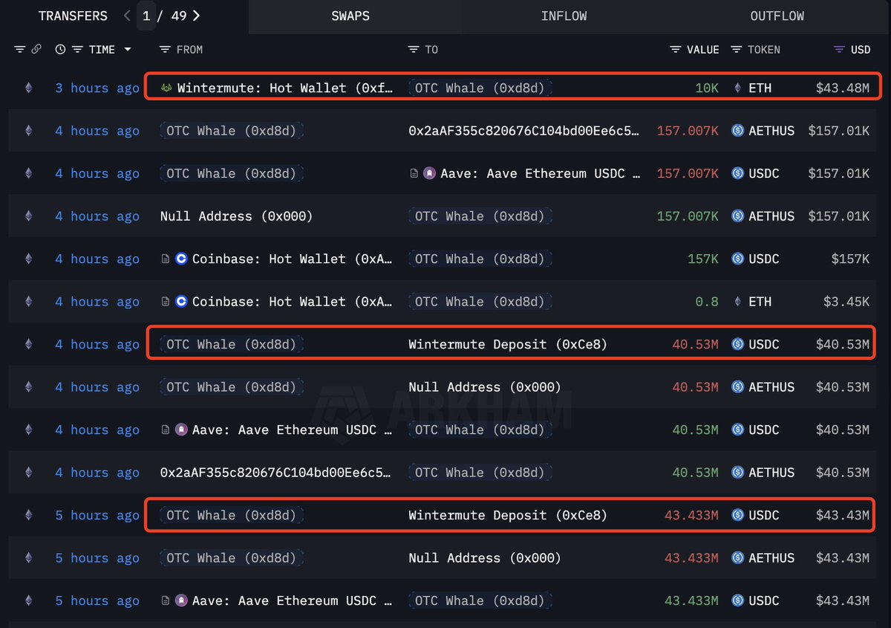Open the 4 hours ago link on the 0.8 ETH row
This screenshot has height=628, width=891.
point(97,302)
